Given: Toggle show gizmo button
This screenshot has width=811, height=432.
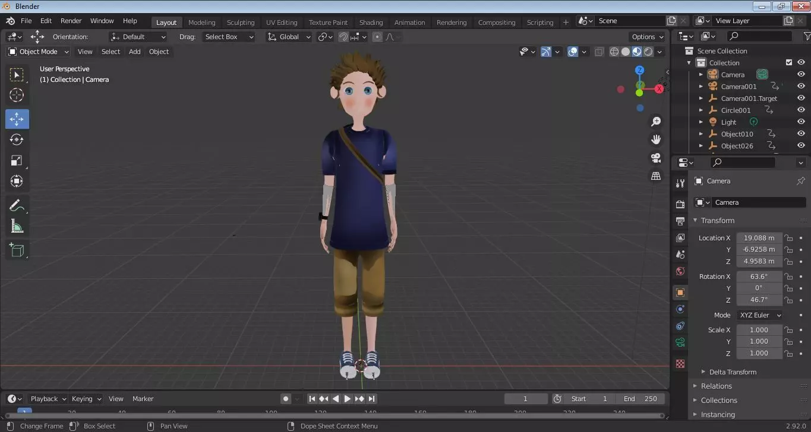Looking at the screenshot, I should click(x=546, y=52).
